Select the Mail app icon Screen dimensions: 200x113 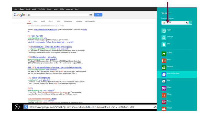tap(164, 81)
